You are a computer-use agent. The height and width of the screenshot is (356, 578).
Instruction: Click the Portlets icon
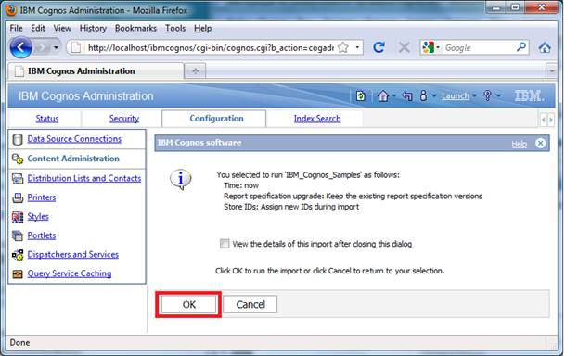18,235
